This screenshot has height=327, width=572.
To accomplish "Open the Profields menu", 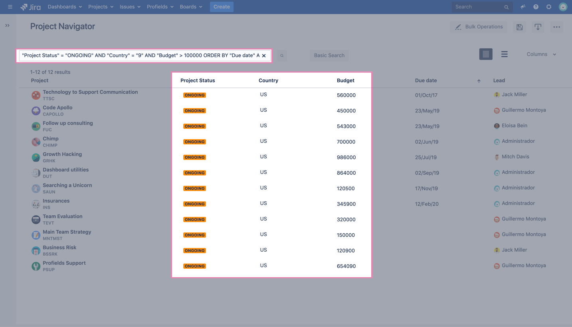I will [160, 7].
